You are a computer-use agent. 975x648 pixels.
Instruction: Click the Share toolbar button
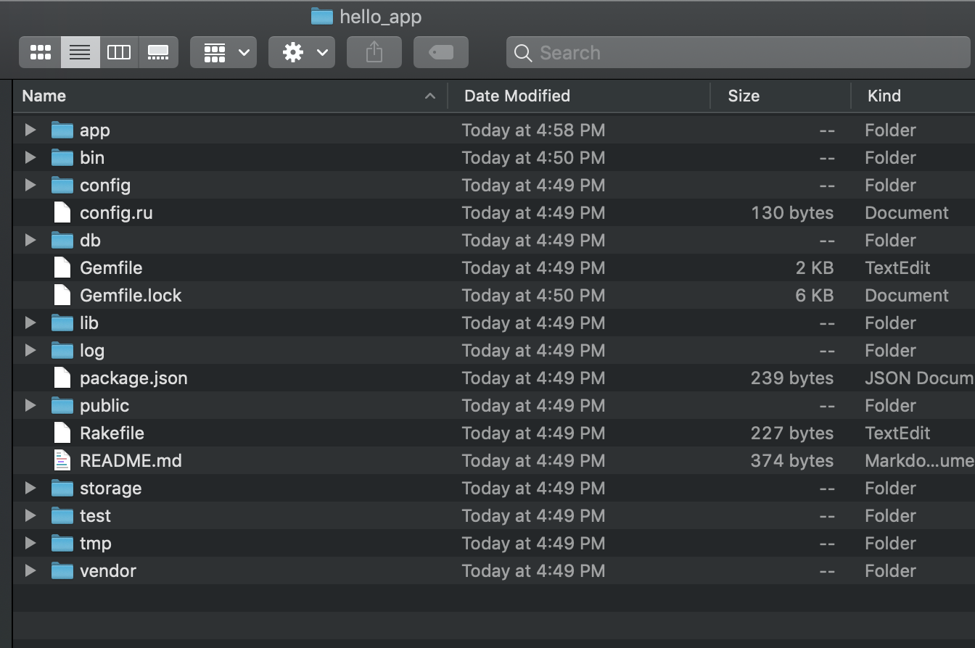[x=374, y=52]
